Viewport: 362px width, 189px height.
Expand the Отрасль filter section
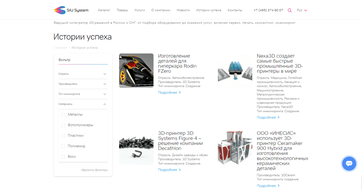[x=83, y=74]
